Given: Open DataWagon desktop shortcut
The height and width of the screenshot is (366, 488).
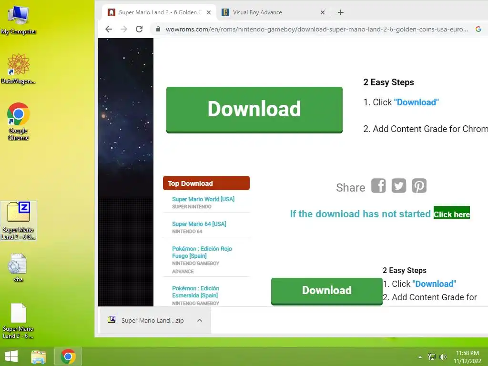Looking at the screenshot, I should [19, 69].
